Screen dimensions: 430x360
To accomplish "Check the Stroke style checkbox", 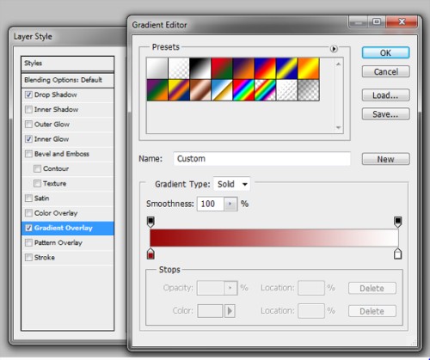I will [x=28, y=257].
